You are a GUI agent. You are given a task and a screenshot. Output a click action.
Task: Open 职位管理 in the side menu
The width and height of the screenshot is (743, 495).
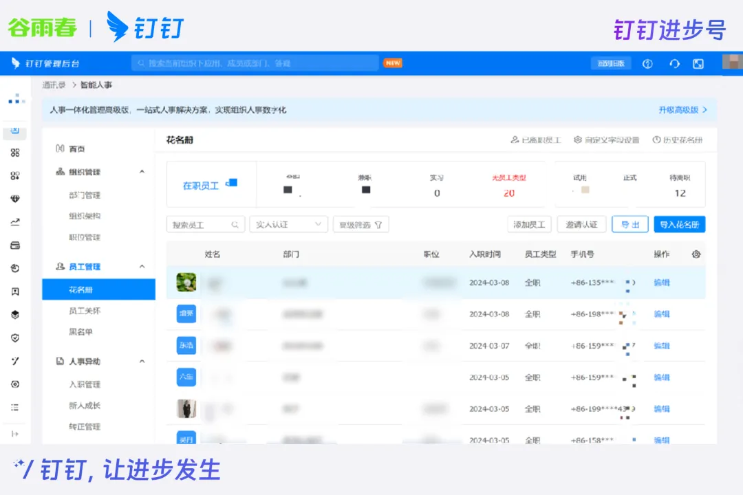pyautogui.click(x=85, y=237)
